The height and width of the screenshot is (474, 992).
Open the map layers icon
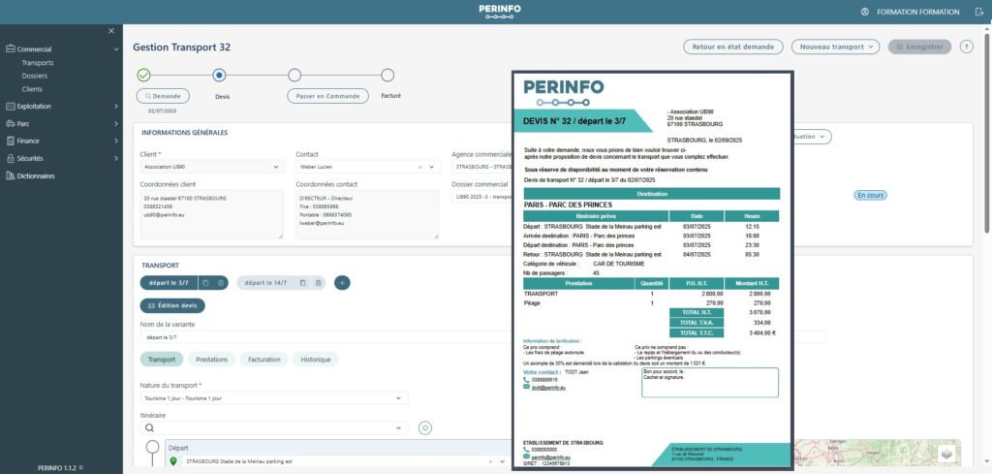947,453
